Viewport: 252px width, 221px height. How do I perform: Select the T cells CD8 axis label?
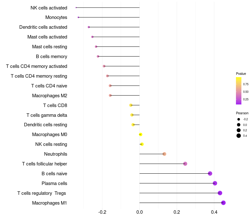(55, 105)
